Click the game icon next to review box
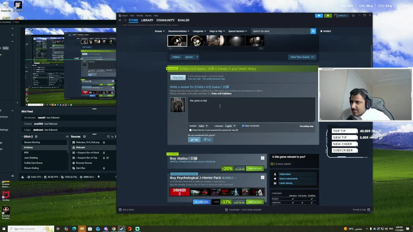This screenshot has width=413, height=232. [x=178, y=105]
